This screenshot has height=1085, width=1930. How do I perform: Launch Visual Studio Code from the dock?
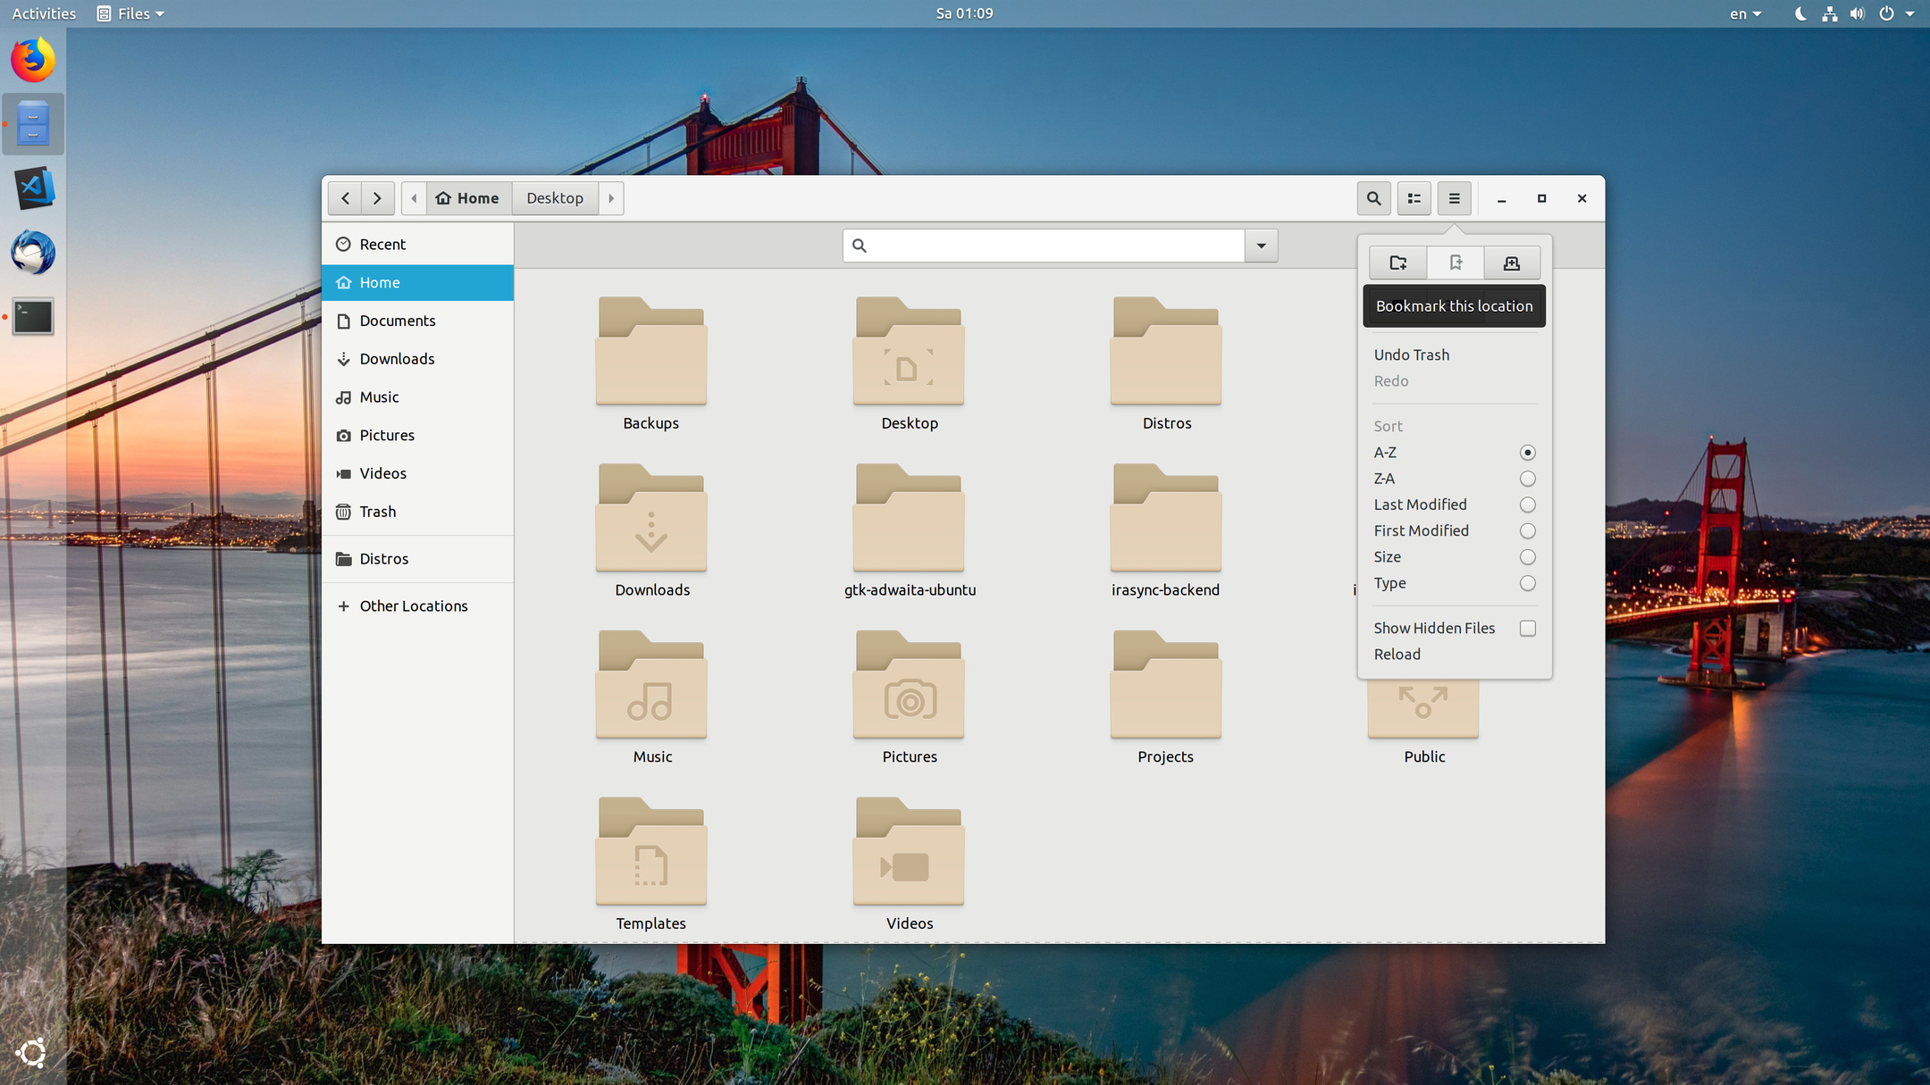[33, 188]
